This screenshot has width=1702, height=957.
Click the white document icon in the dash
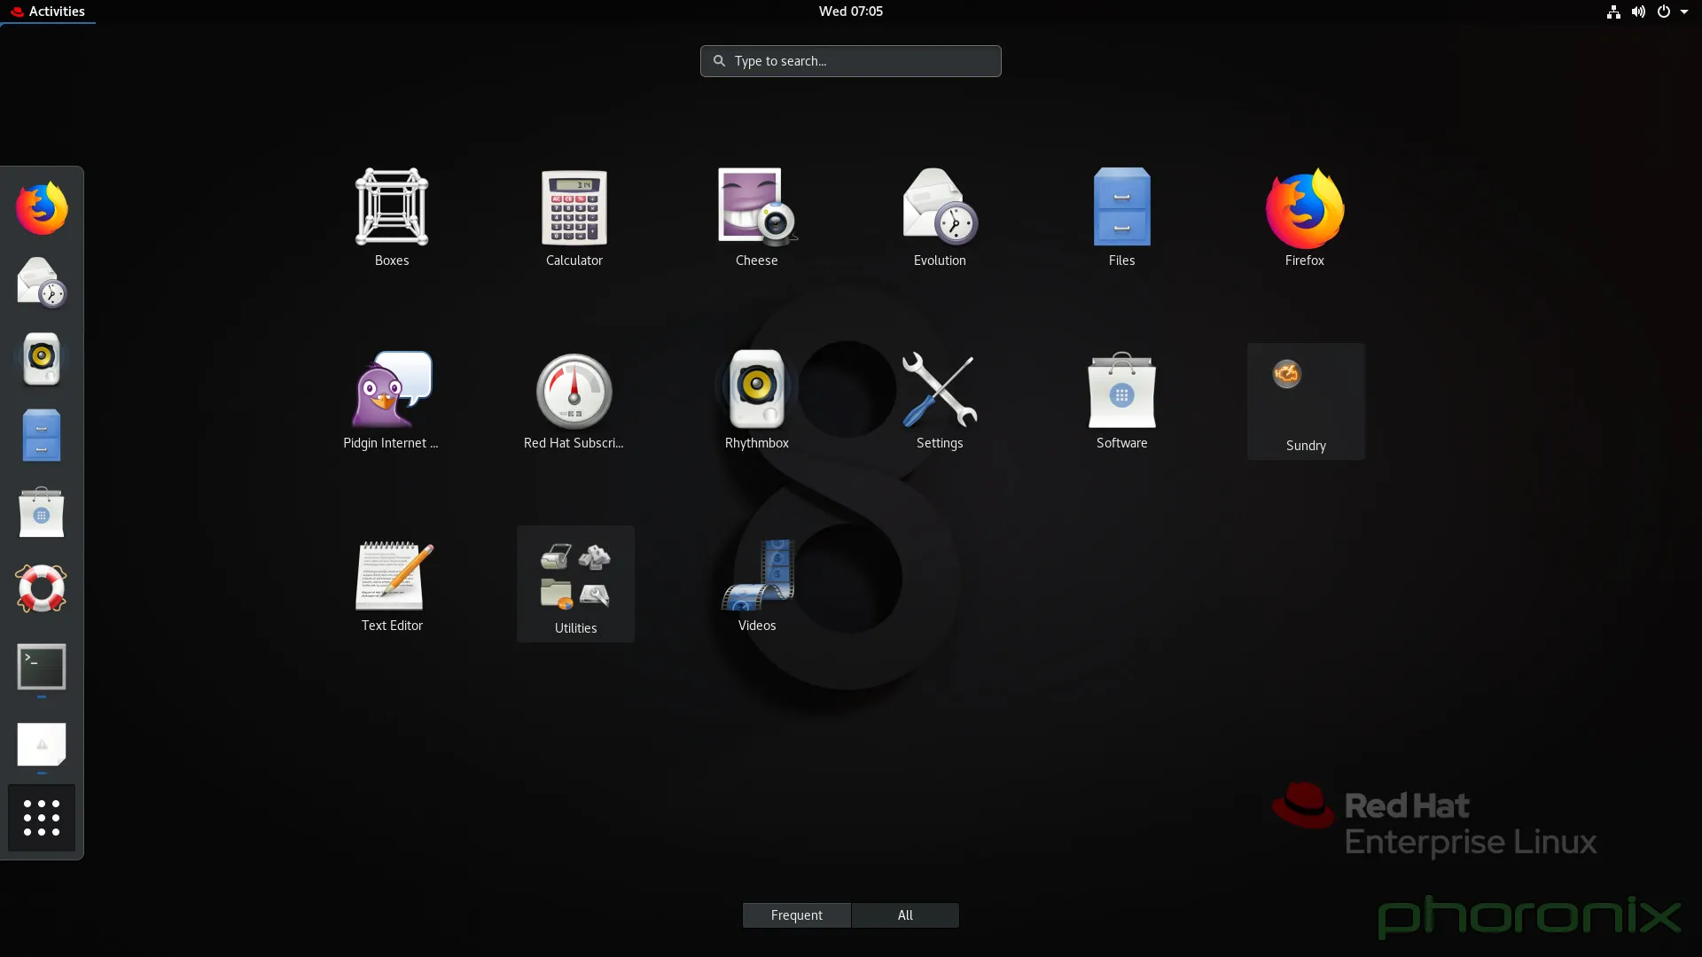point(42,744)
